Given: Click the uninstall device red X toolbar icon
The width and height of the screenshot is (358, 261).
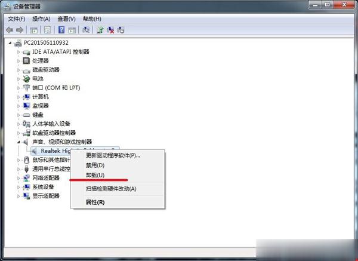Looking at the screenshot, I should point(110,29).
